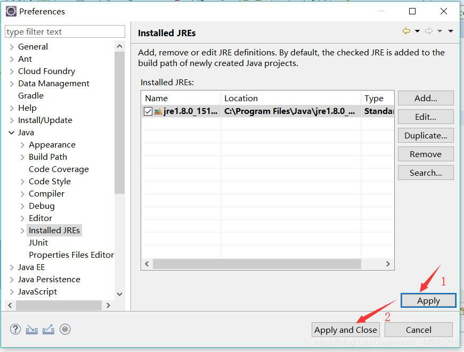The height and width of the screenshot is (352, 464).
Task: Expand the Help tree node
Action: [x=12, y=108]
